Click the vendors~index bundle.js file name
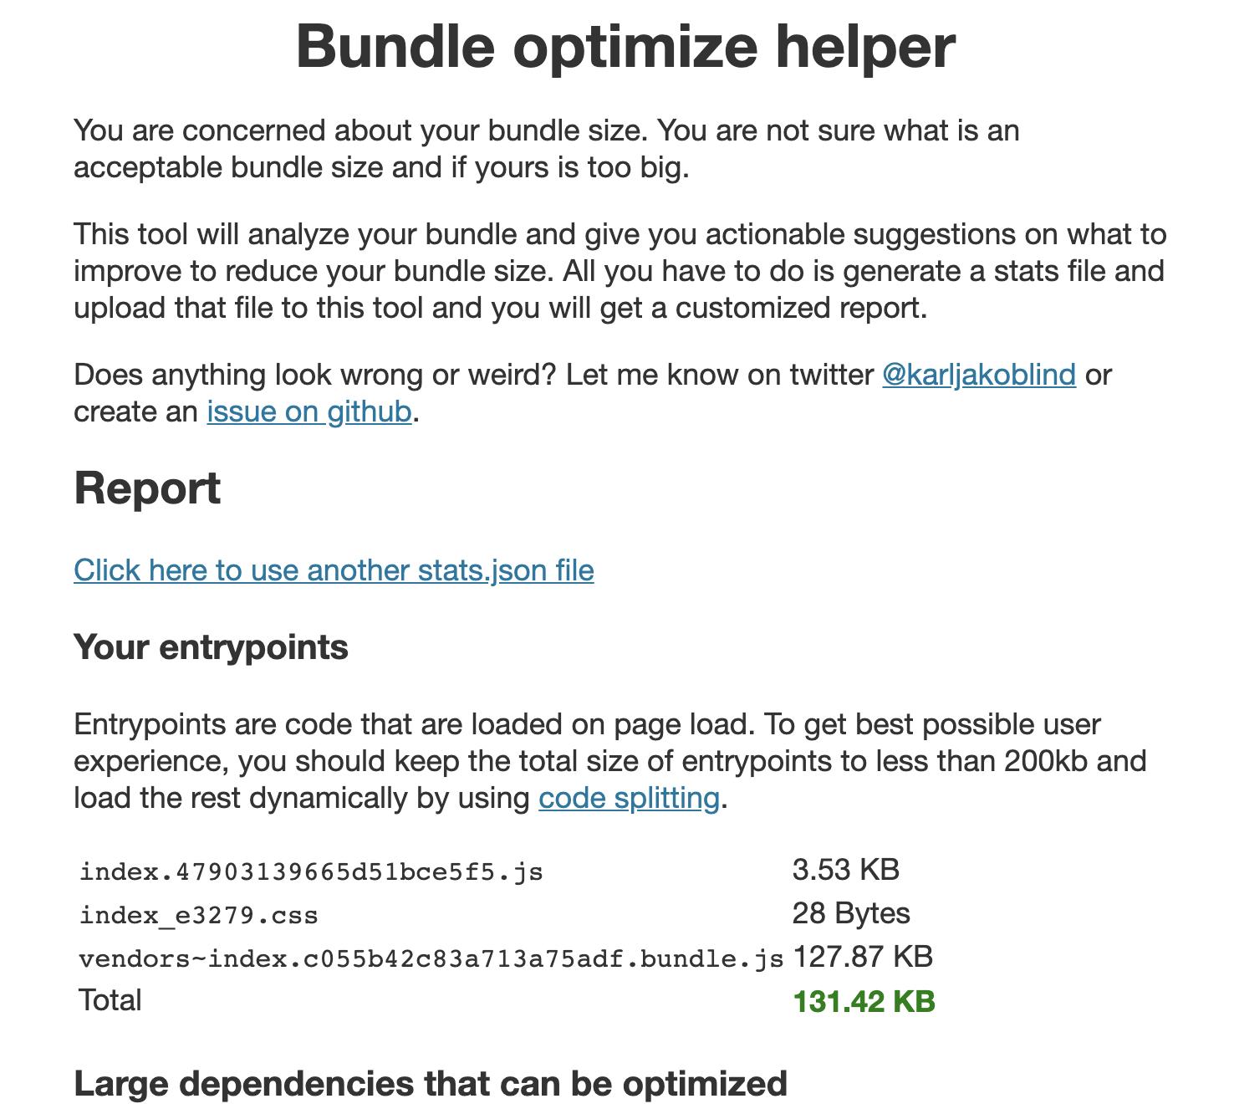Screen dimensions: 1234x1114 pos(431,958)
